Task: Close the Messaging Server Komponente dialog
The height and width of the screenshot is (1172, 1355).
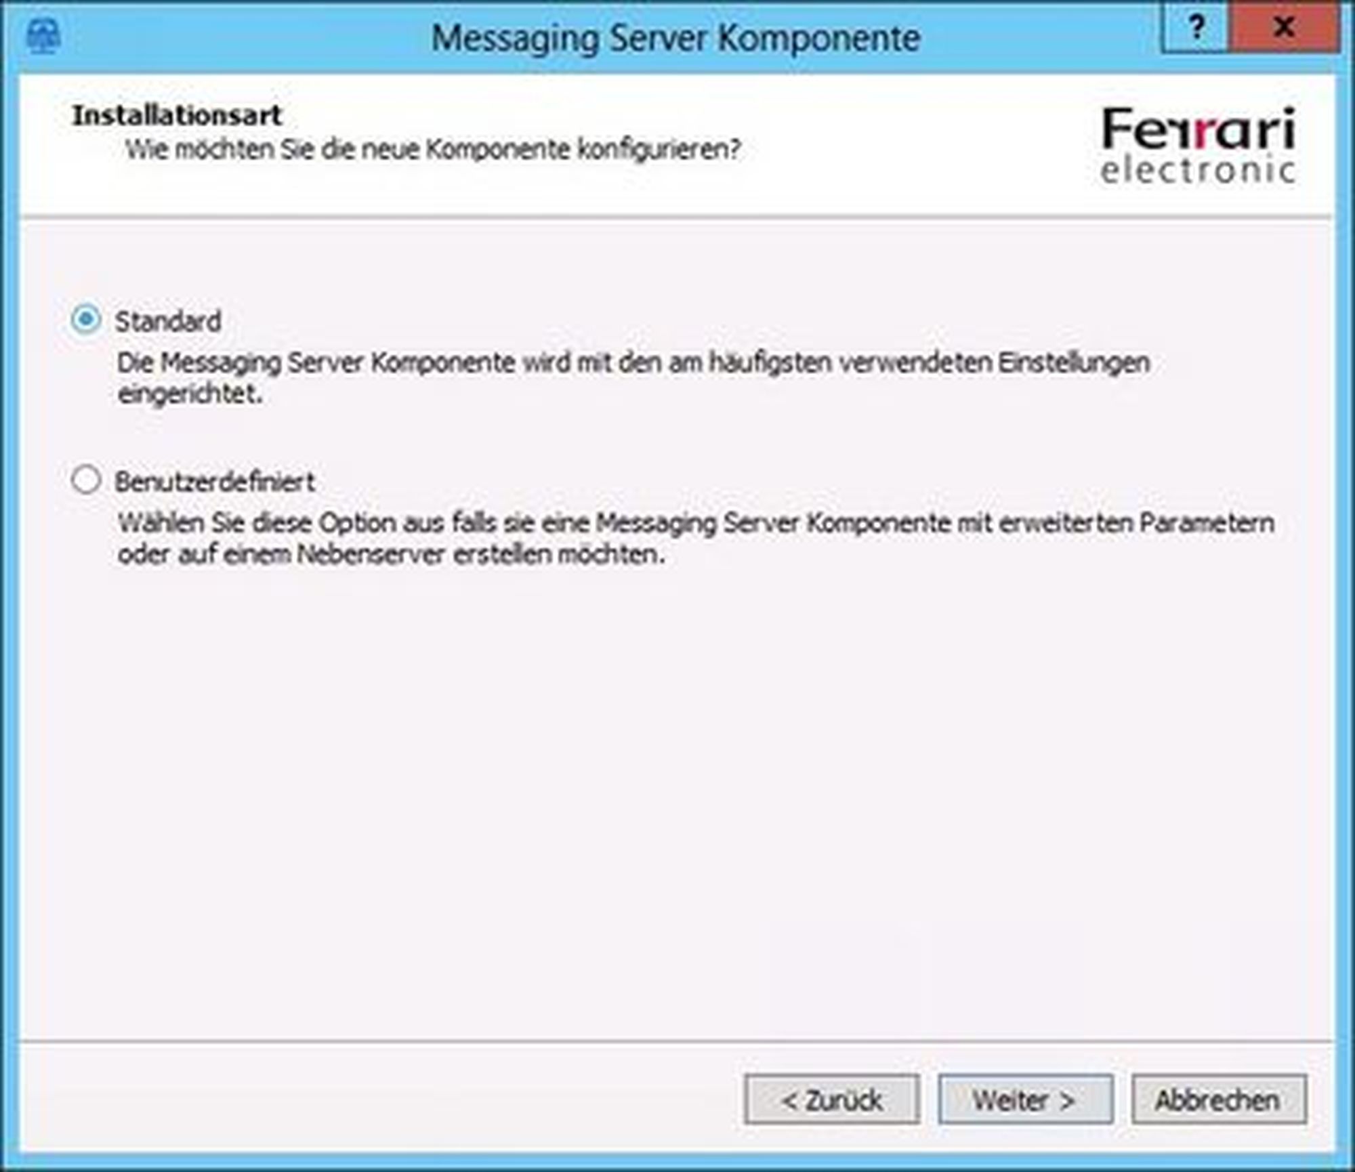Action: (1284, 28)
